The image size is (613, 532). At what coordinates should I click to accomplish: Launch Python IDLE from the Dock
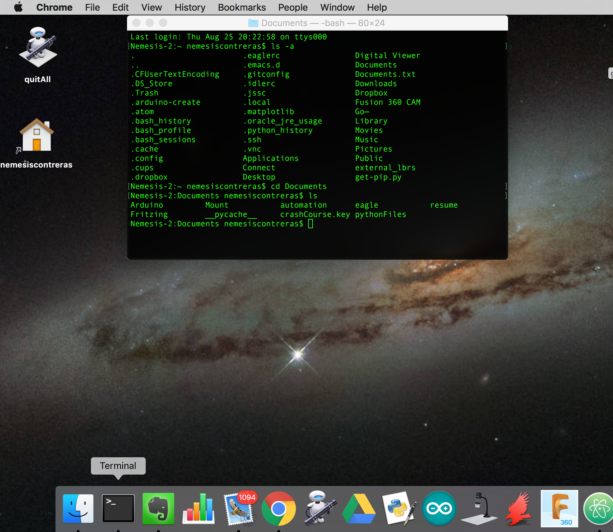(399, 508)
